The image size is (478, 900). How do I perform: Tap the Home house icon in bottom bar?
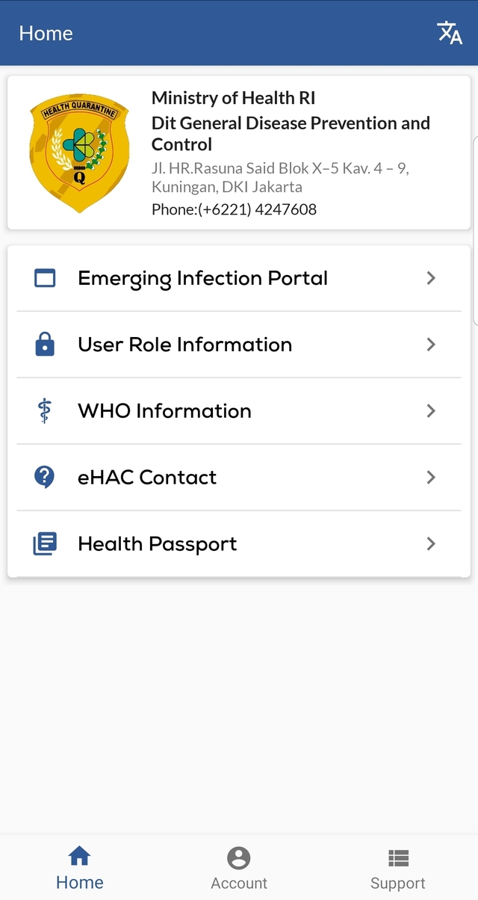(79, 856)
